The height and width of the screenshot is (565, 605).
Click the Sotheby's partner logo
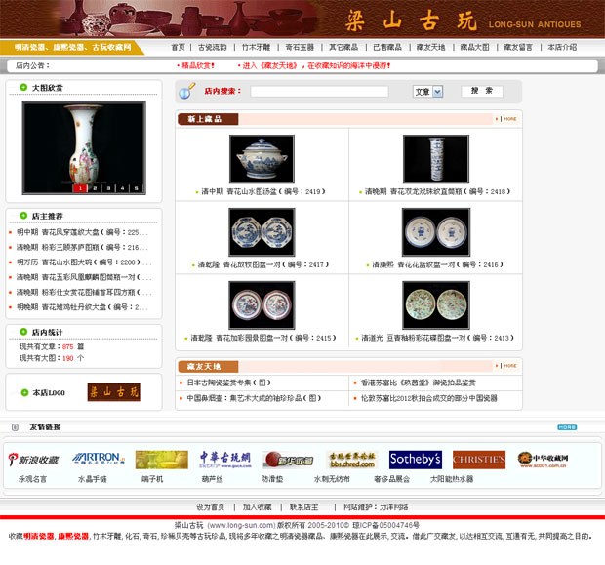coord(416,459)
